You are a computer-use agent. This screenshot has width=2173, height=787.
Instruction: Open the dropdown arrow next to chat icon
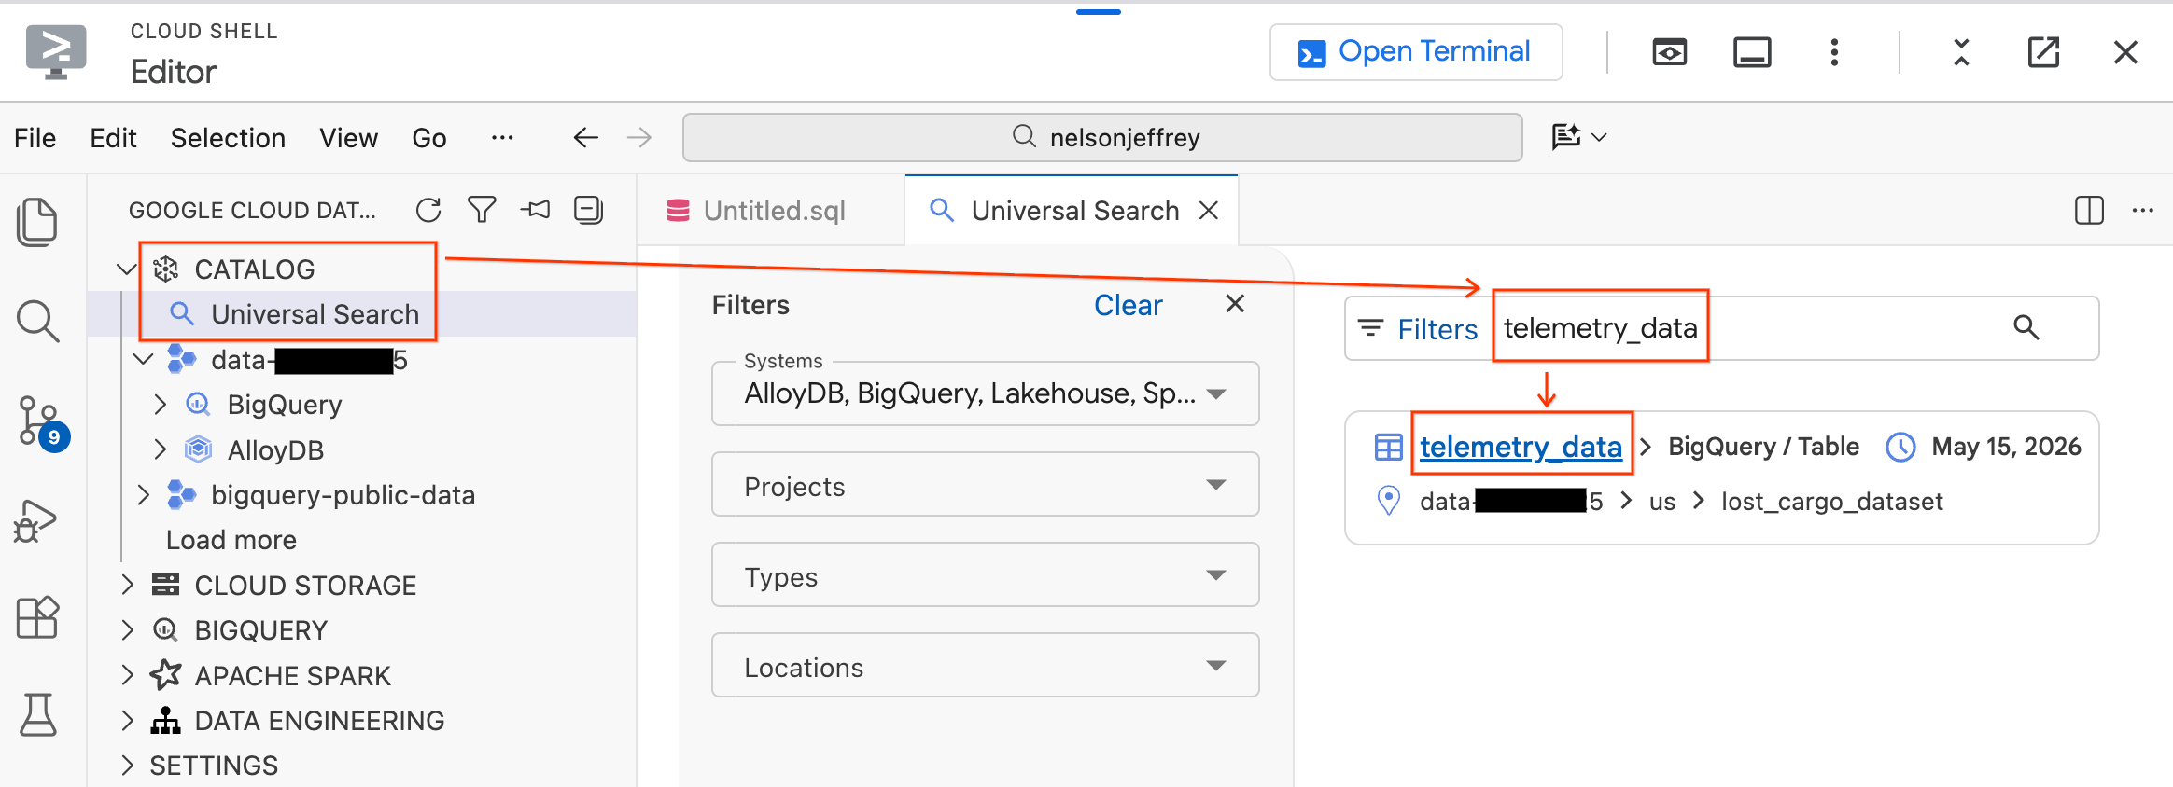tap(1599, 137)
